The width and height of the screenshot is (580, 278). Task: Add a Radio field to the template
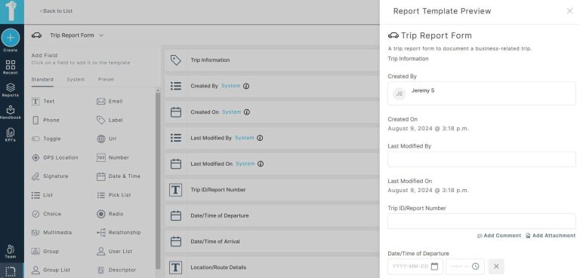click(110, 214)
